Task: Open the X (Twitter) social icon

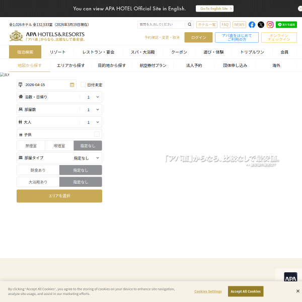Action: [261, 25]
